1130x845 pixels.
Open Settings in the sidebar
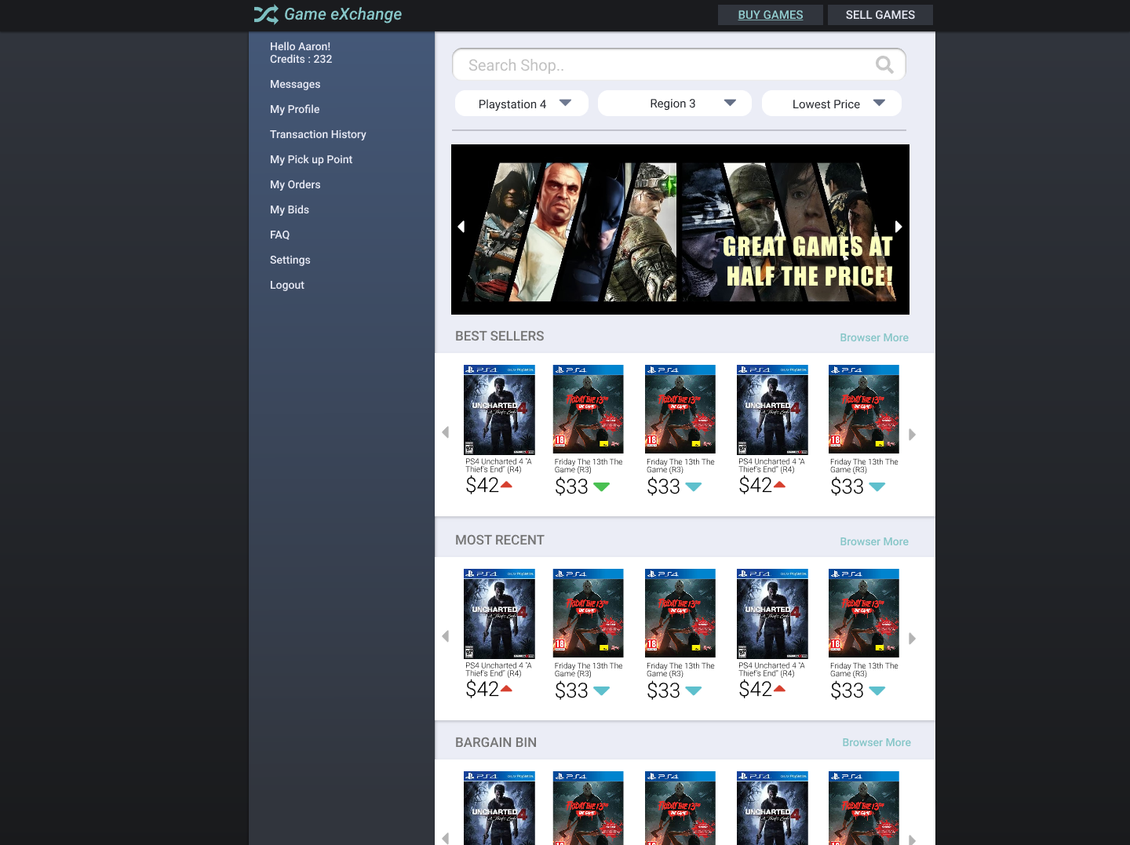290,260
